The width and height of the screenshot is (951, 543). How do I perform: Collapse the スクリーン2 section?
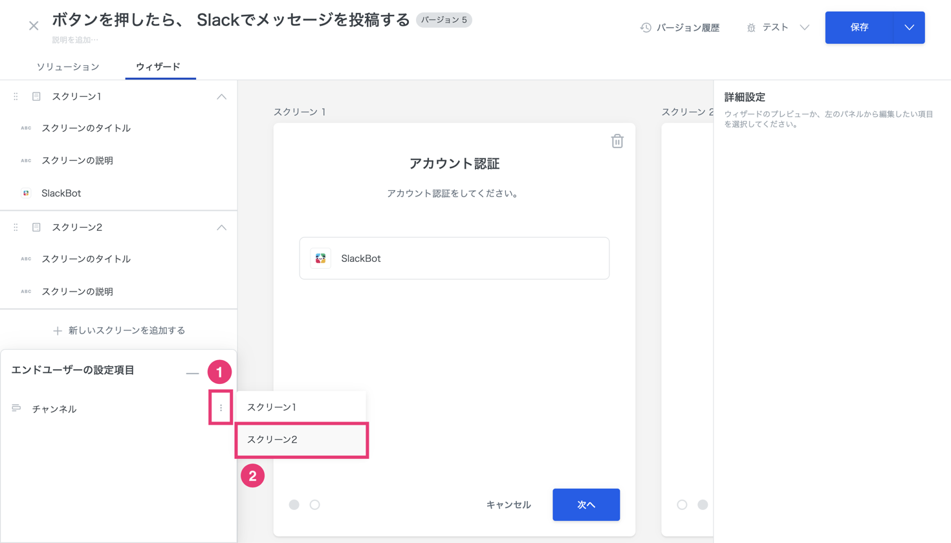(x=221, y=228)
